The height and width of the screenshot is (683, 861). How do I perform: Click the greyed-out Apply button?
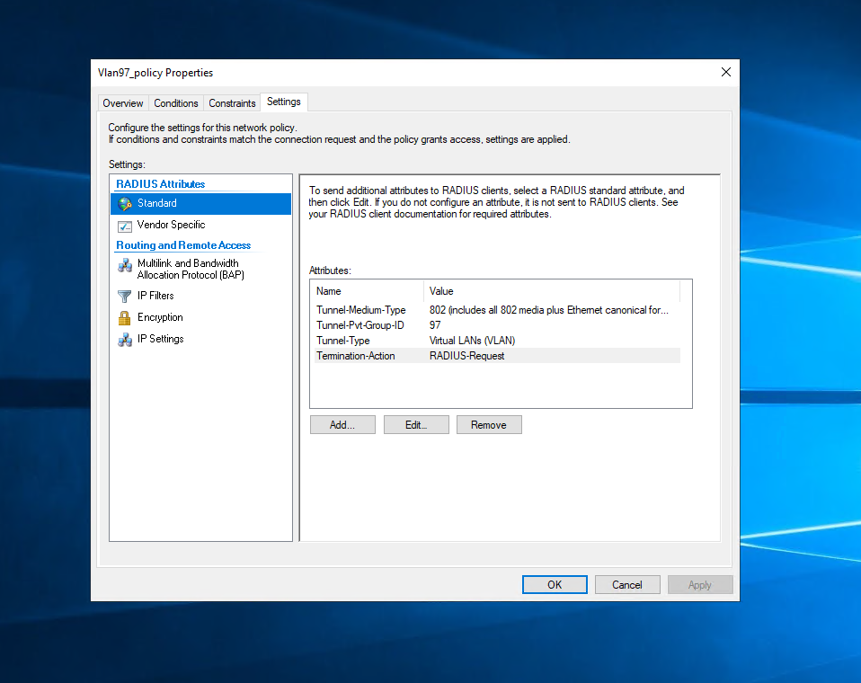click(x=700, y=585)
